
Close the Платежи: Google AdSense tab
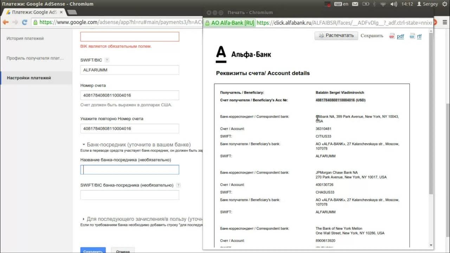coord(61,12)
